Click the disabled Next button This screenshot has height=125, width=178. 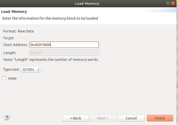103,118
